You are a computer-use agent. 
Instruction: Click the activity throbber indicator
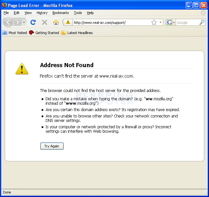click(x=203, y=13)
